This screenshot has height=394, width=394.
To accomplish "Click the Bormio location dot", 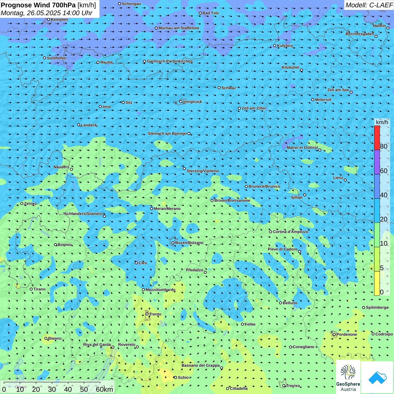I will [55, 245].
